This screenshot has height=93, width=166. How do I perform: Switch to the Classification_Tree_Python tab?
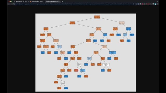(x=21, y=2)
